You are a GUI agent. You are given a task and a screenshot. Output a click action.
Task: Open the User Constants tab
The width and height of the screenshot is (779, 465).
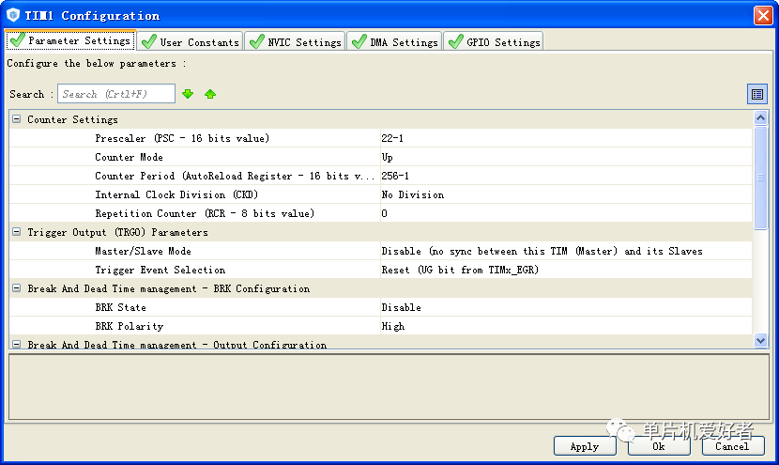[x=191, y=41]
